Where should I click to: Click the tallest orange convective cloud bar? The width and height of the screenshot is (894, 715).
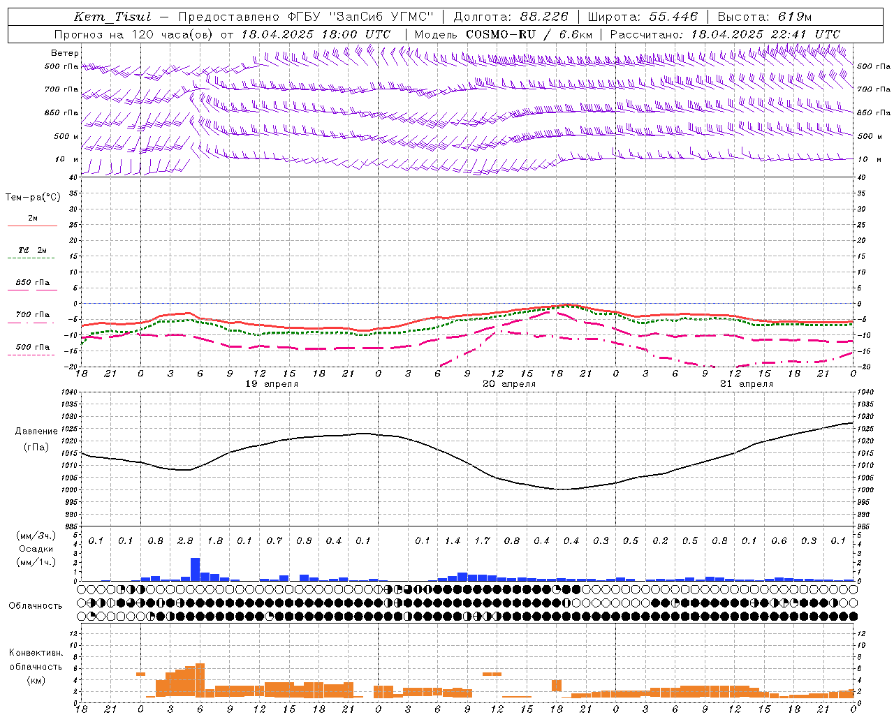click(x=200, y=679)
